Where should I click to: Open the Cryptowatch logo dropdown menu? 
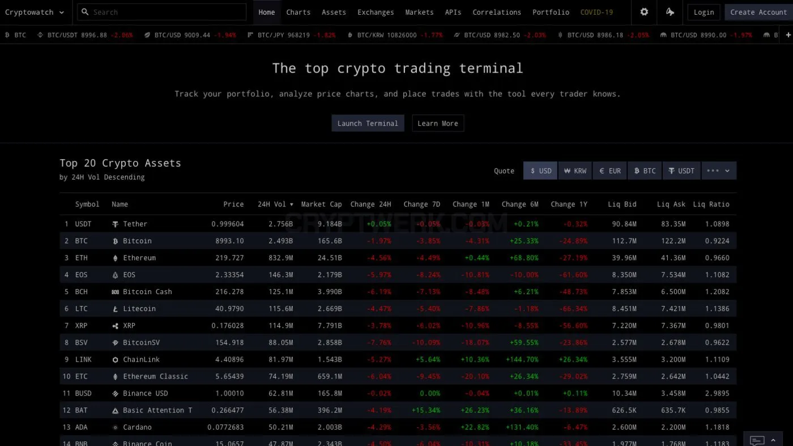pyautogui.click(x=35, y=12)
